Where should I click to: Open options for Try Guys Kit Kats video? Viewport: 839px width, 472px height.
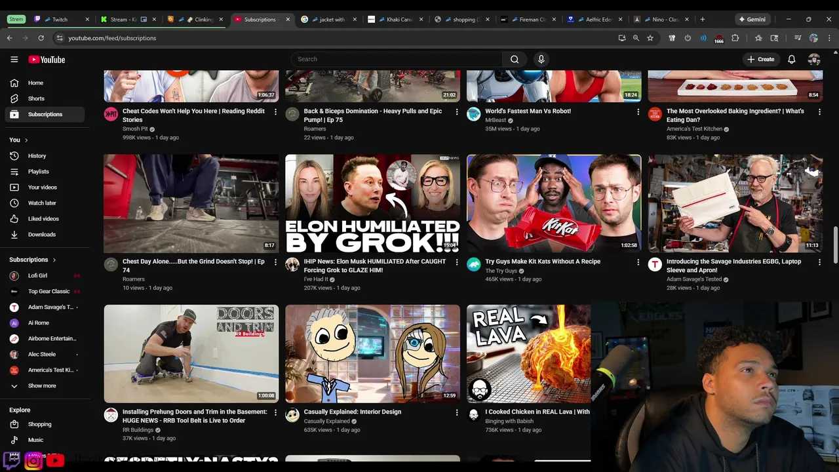coord(638,262)
